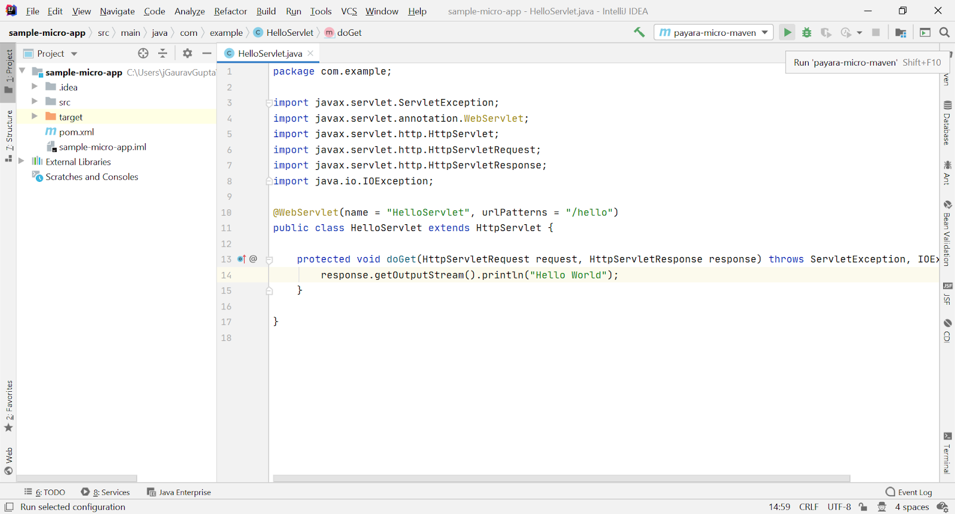Open the Event Log

coord(909,492)
